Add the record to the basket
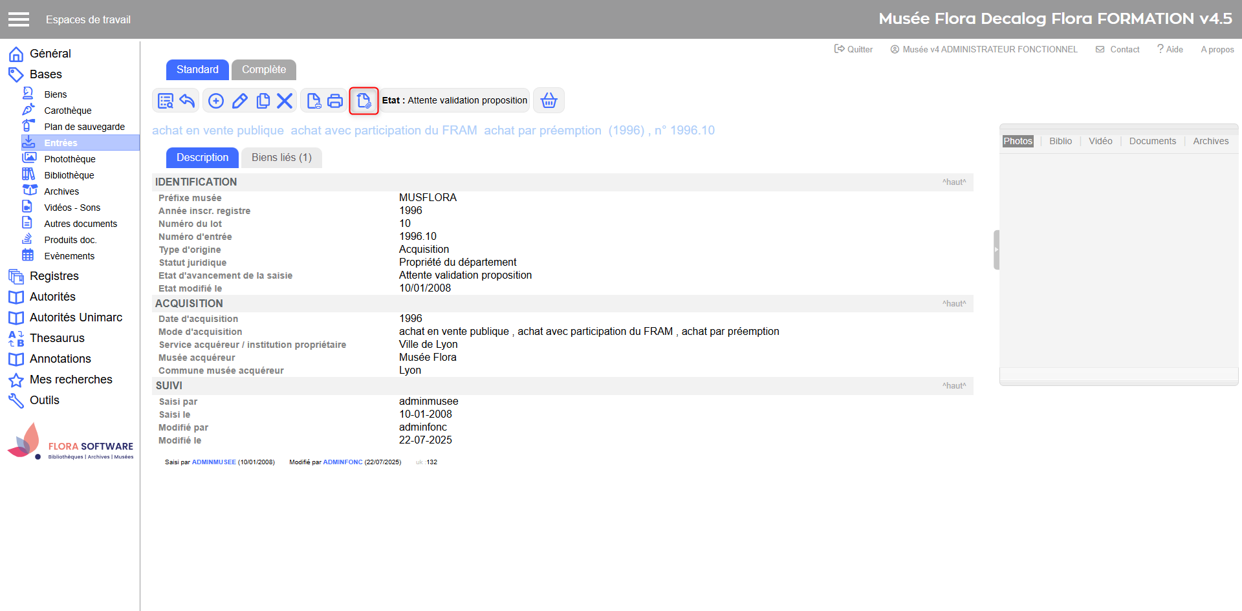 pos(549,101)
